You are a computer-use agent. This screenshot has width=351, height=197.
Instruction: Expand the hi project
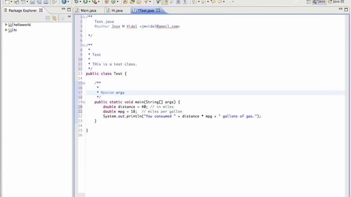point(6,30)
